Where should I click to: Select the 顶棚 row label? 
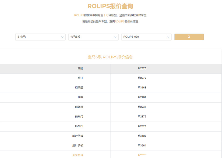[80, 97]
